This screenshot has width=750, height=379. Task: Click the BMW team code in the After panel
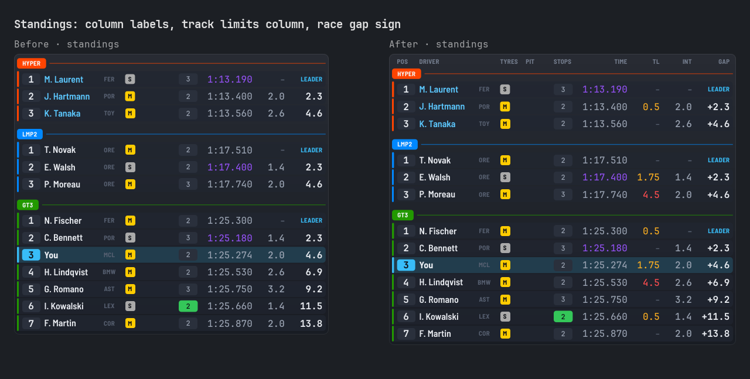pyautogui.click(x=484, y=282)
